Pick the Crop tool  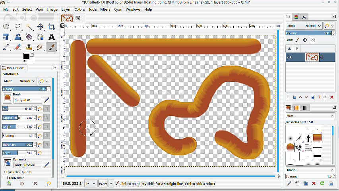[x=51, y=27]
